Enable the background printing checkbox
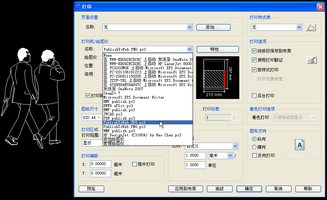 pyautogui.click(x=254, y=96)
